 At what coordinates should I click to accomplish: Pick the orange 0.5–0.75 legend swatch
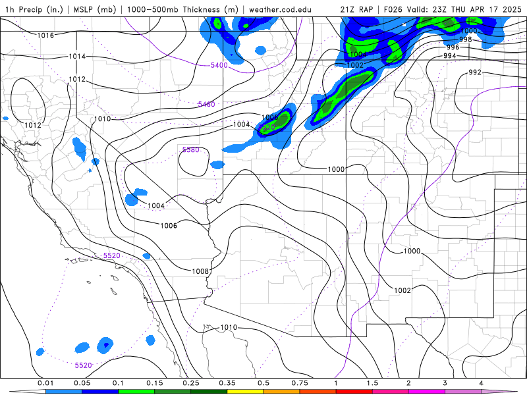[x=282, y=392]
